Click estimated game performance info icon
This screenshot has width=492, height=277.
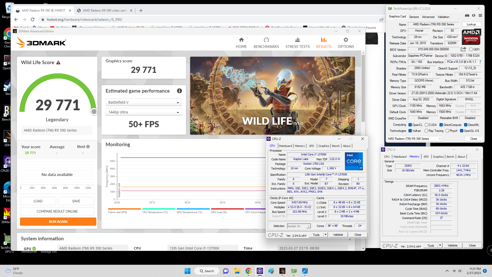[x=179, y=91]
